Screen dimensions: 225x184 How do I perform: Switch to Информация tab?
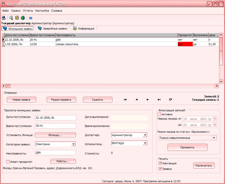83,29
